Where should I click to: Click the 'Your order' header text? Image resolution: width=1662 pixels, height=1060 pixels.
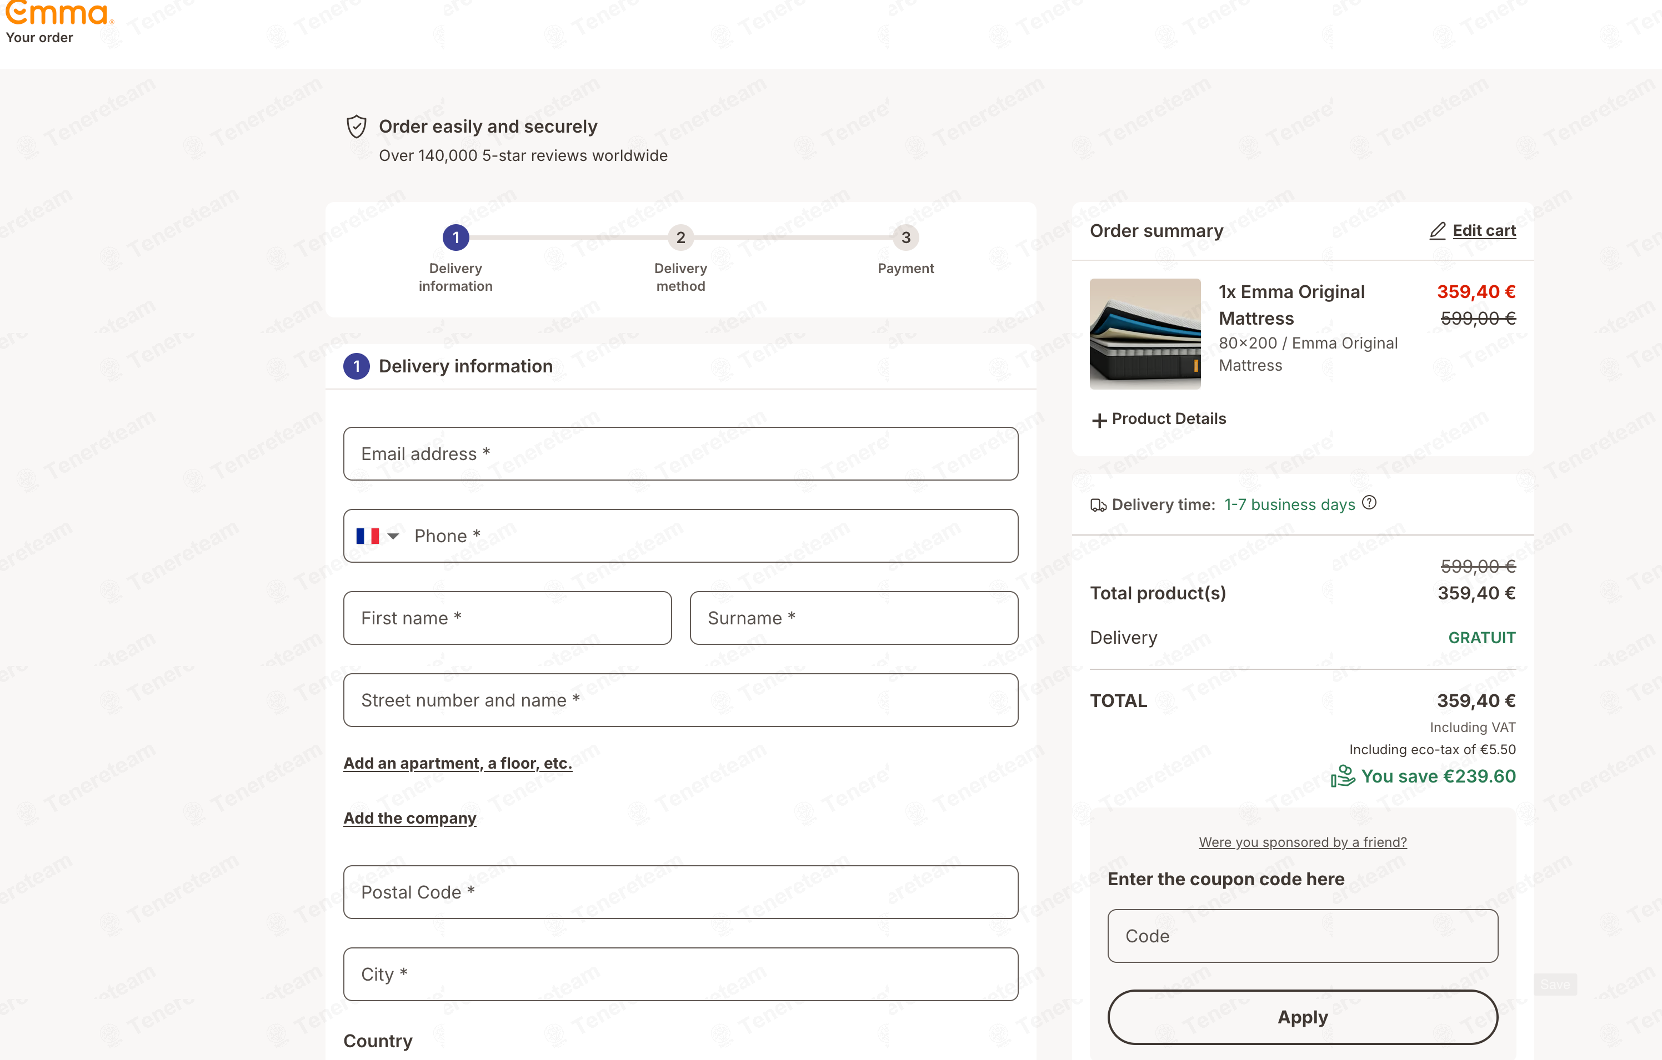tap(39, 38)
